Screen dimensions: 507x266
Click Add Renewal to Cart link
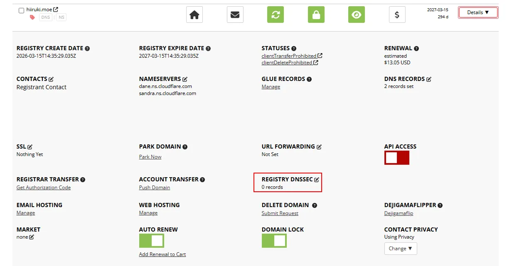coord(162,254)
